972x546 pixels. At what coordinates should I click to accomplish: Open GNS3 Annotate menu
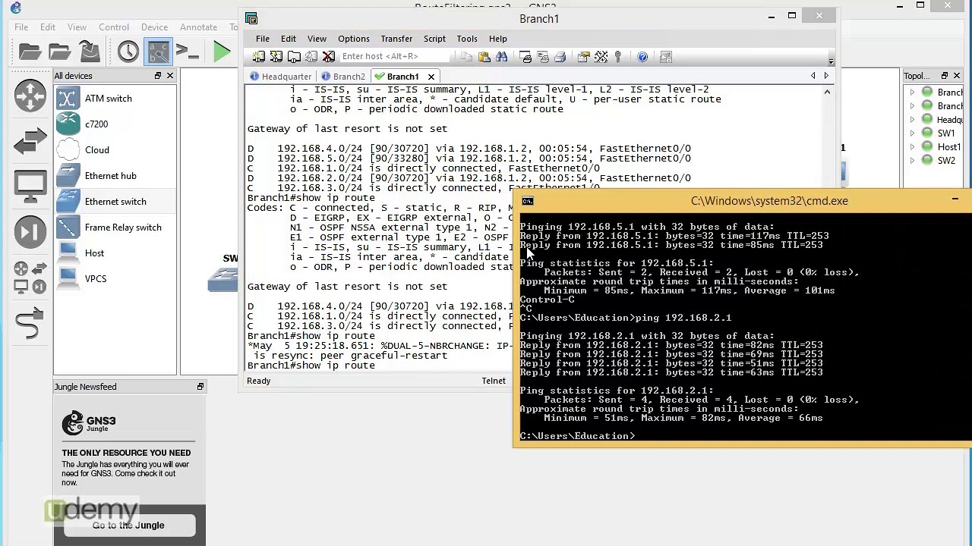point(198,27)
